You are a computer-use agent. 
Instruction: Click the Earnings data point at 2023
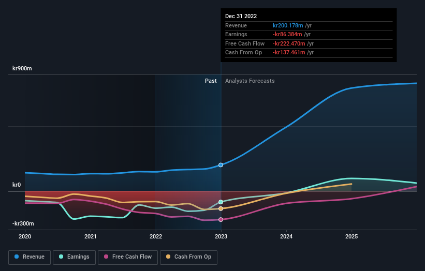click(221, 202)
